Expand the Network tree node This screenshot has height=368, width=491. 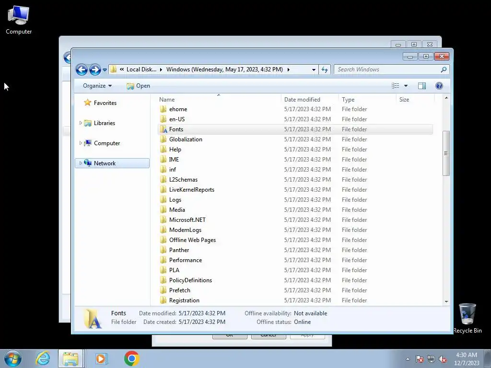click(81, 163)
